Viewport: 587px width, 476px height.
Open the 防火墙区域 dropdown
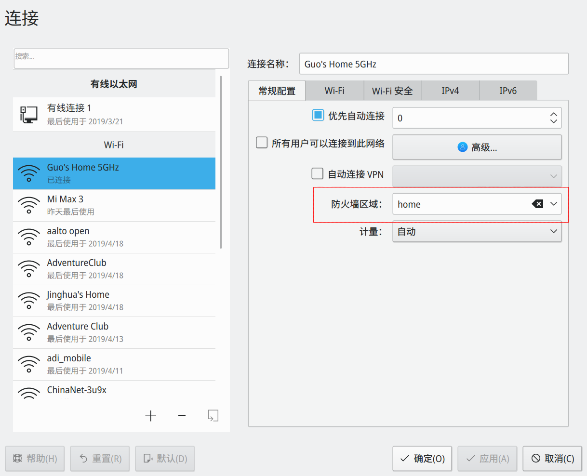point(553,203)
